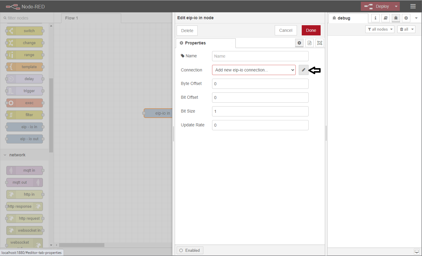
Task: Toggle the Enabled state of the node
Action: point(190,250)
